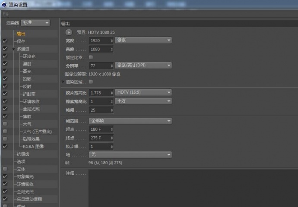The image size is (298, 207).
Task: Select the 全局光照 channel row under 多通道
Action: [x=31, y=109]
